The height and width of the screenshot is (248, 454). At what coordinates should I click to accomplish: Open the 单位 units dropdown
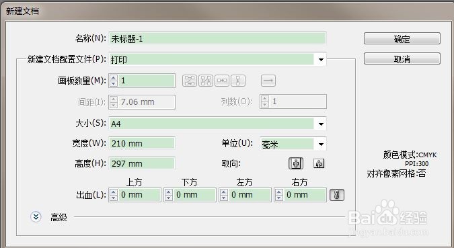pyautogui.click(x=321, y=144)
